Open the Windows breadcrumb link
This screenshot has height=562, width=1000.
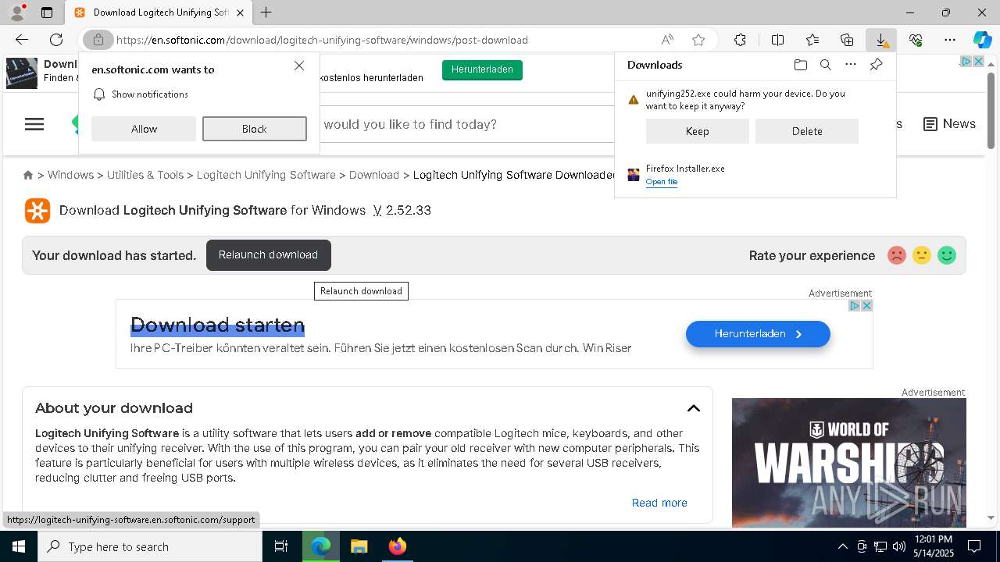point(70,175)
